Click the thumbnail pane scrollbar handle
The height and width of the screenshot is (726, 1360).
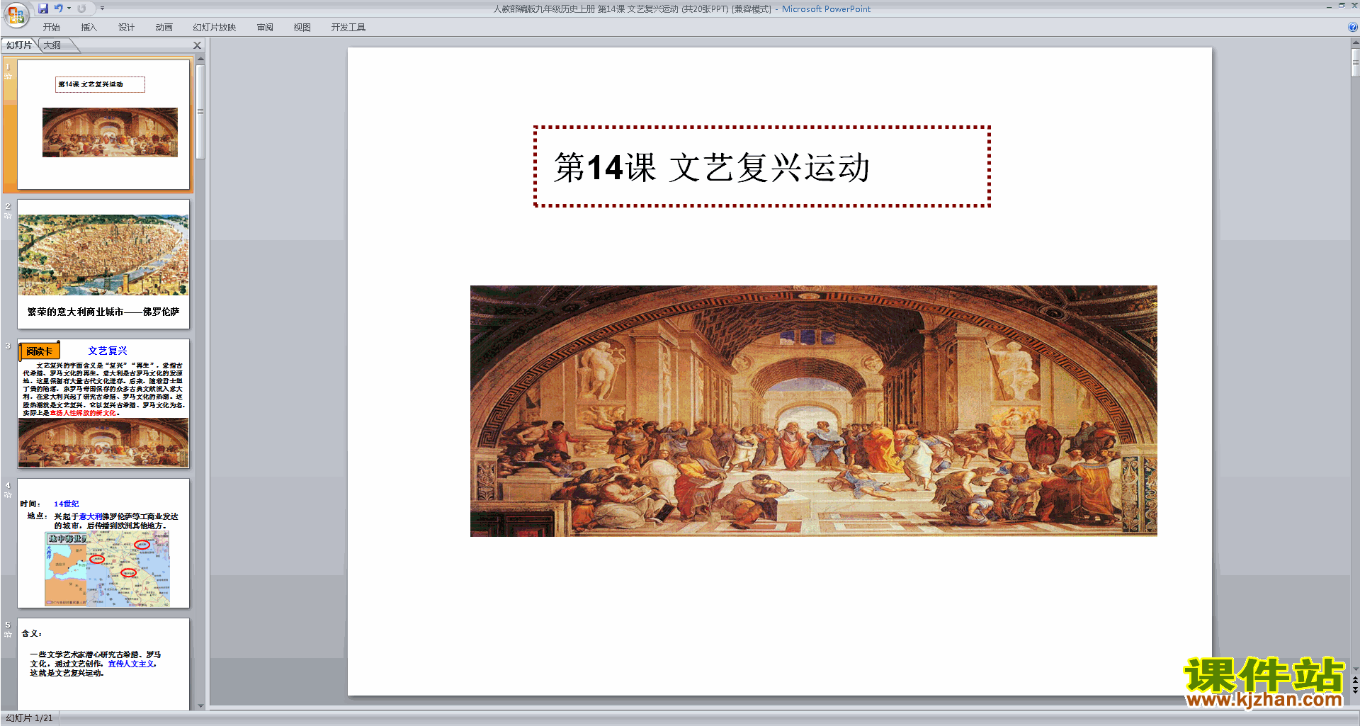click(200, 112)
